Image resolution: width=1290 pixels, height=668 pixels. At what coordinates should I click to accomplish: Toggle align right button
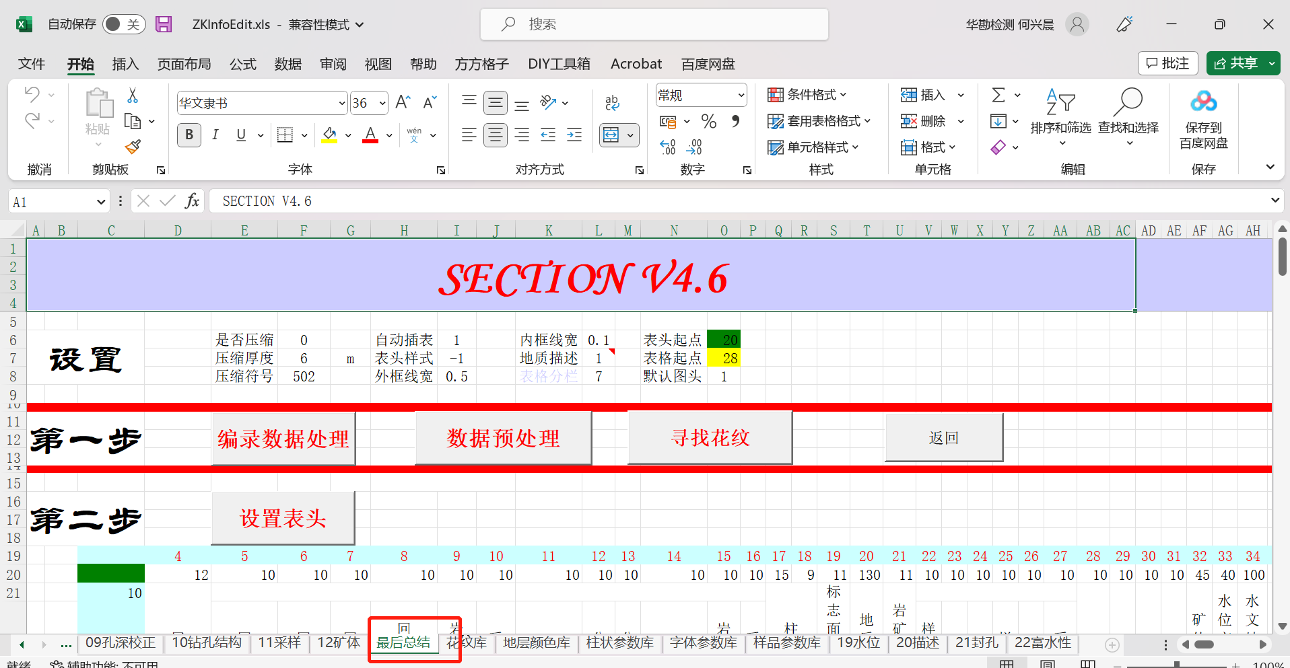click(x=522, y=135)
